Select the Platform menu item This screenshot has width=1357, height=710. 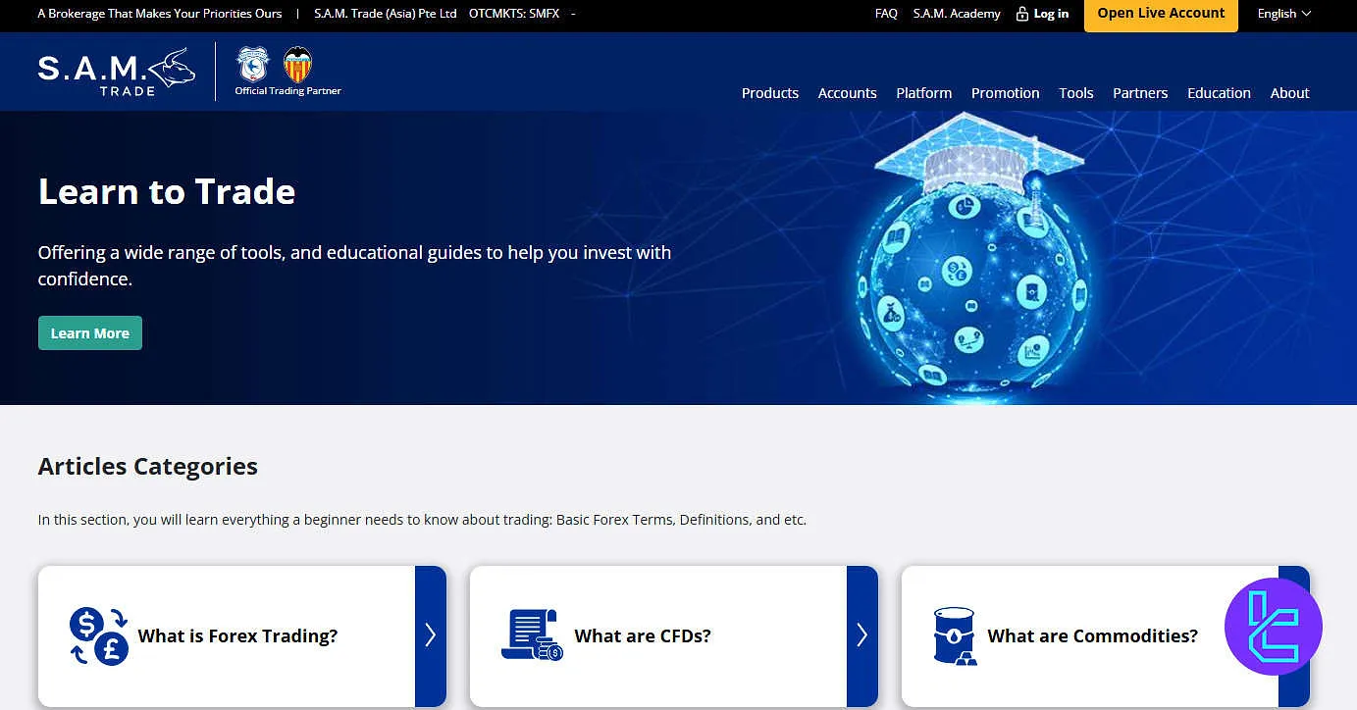point(923,93)
